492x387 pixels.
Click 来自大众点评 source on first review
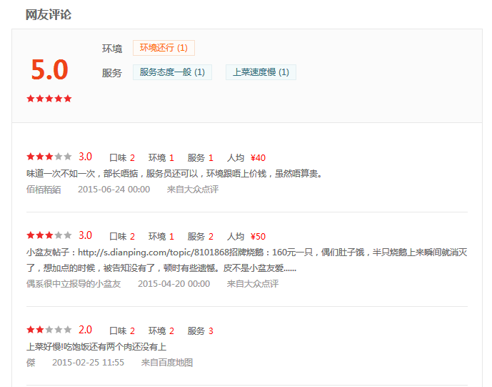pos(193,190)
